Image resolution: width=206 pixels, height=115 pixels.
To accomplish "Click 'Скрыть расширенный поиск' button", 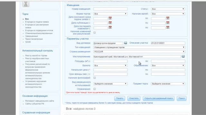I will click(x=159, y=98).
